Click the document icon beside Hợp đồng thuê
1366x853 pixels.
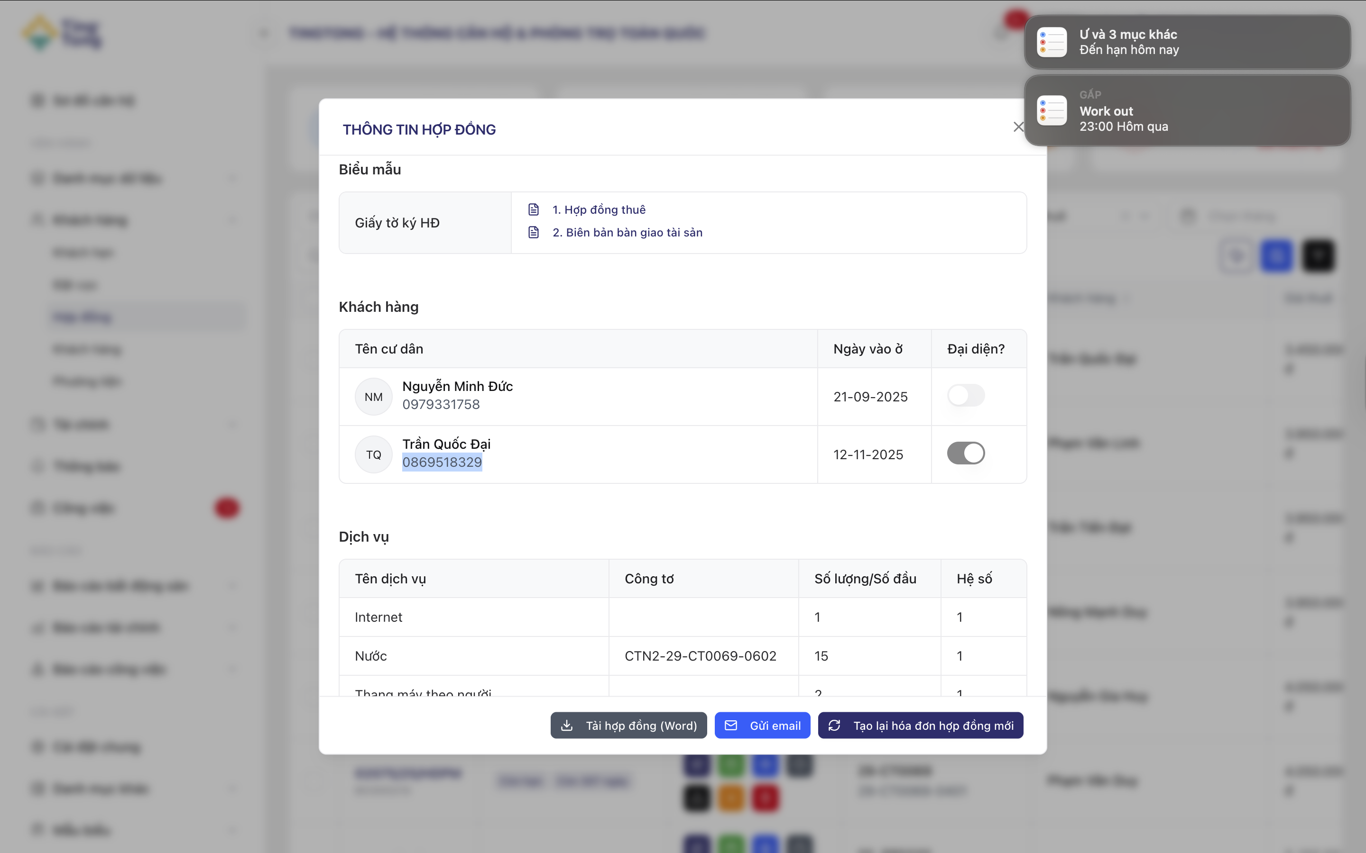pos(534,209)
